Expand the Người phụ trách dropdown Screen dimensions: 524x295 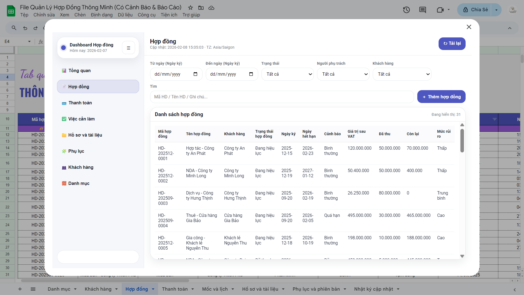click(343, 74)
